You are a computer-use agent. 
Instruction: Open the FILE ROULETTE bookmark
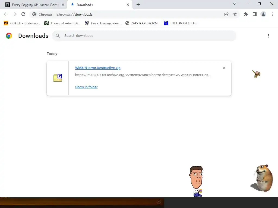click(180, 23)
